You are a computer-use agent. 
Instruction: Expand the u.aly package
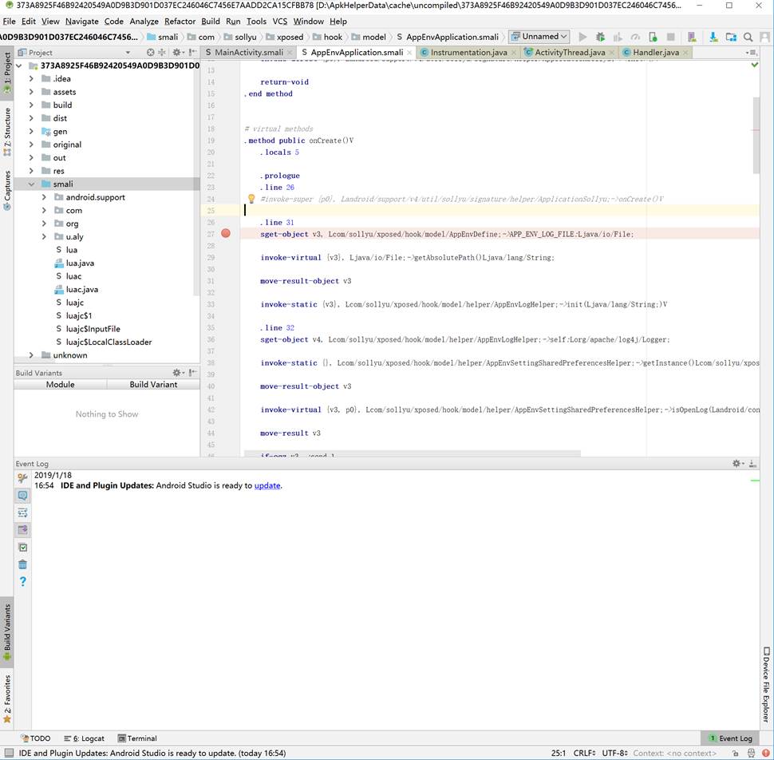click(x=44, y=236)
